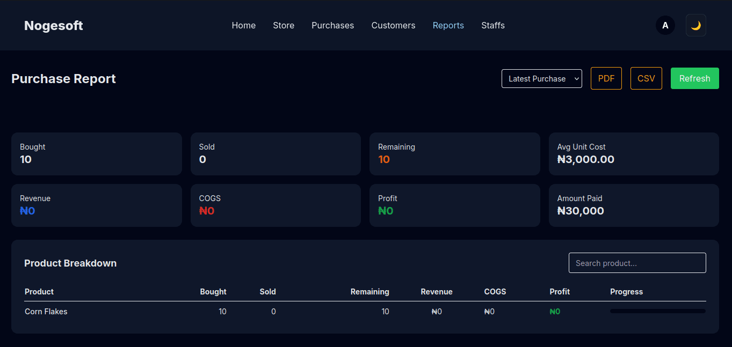Focus the Search product field

[x=637, y=263]
